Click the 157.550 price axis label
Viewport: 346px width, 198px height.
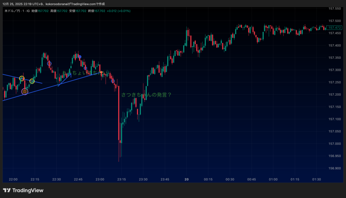pyautogui.click(x=334, y=8)
